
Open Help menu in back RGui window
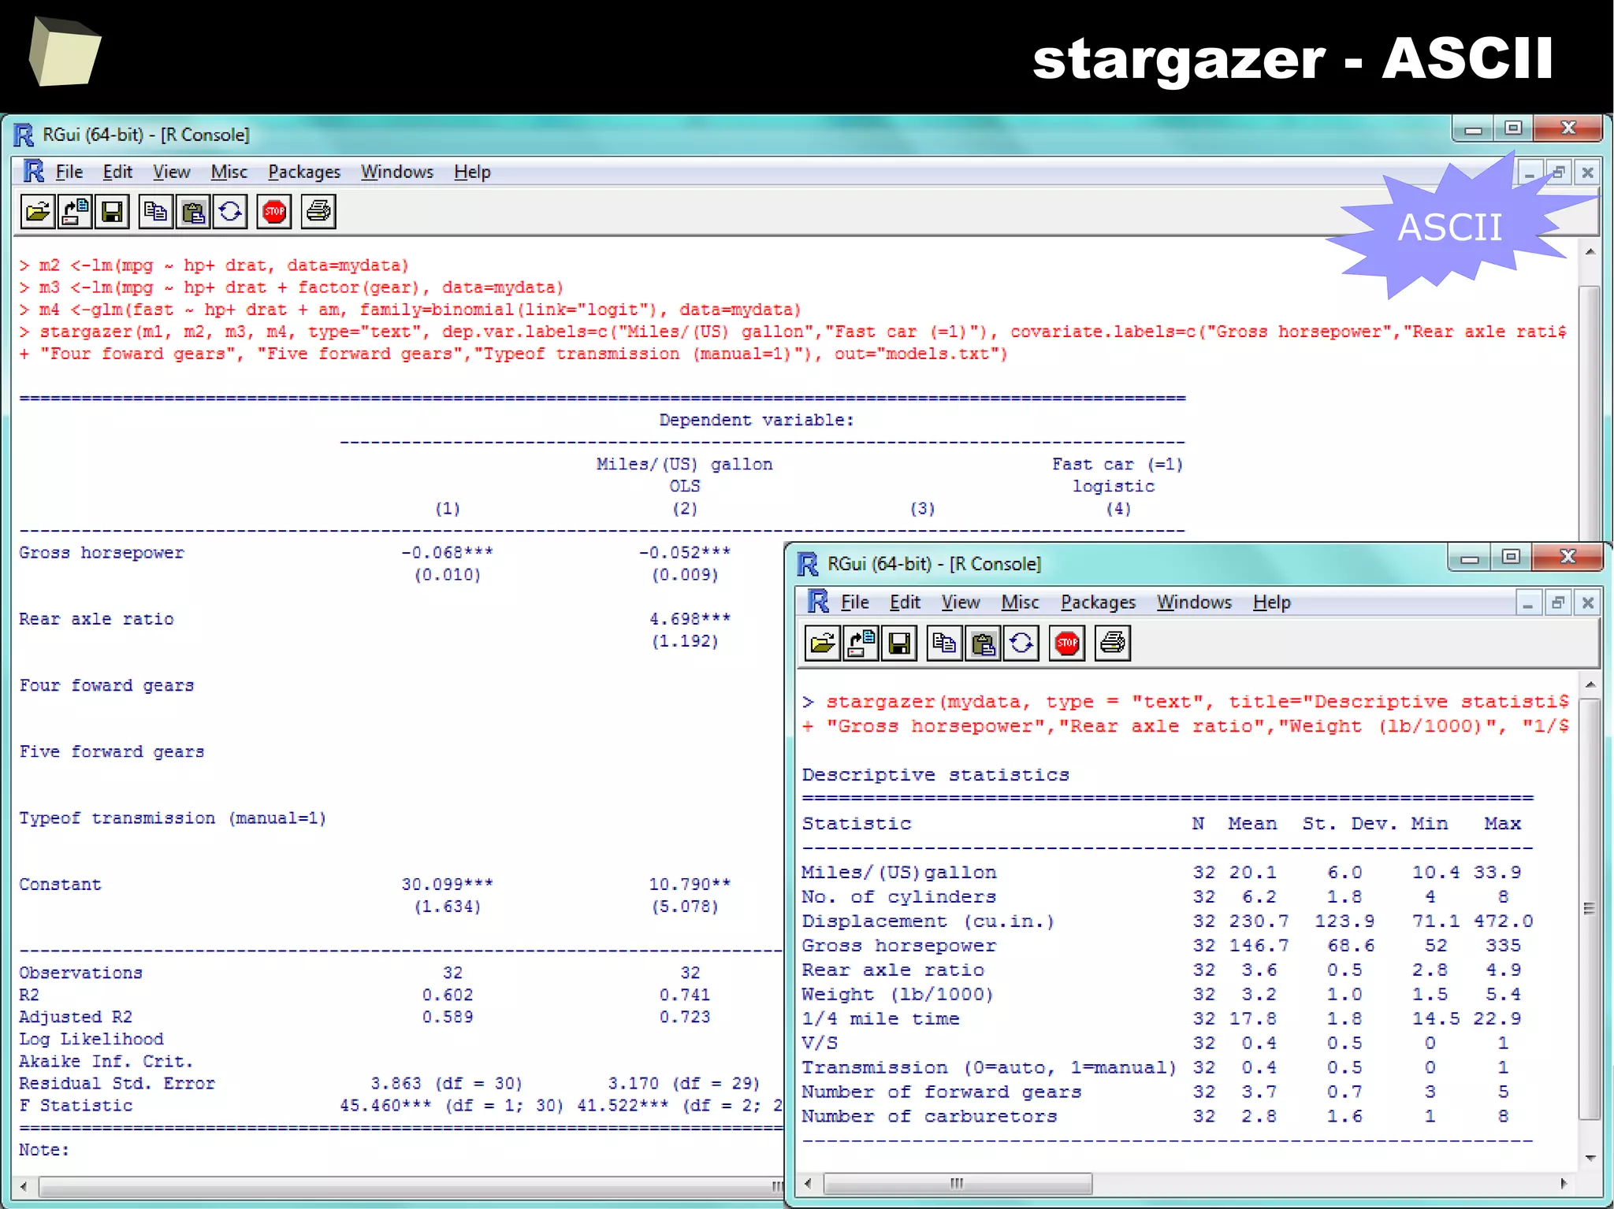point(472,172)
